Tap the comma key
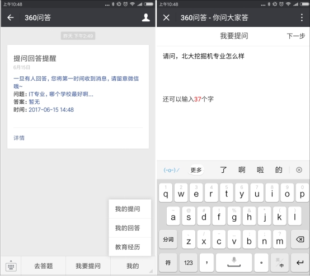This screenshot has width=310, height=276. coord(206,263)
